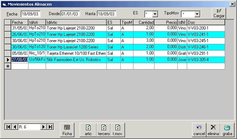The width and height of the screenshot is (237, 139).
Task: Click the date cell 27/08/03
Action: 20,60
